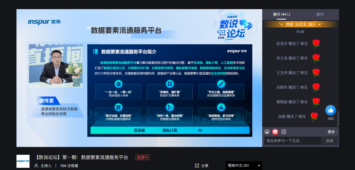The image size is (355, 170).
Task: Click the 104 次观看 view count
Action: [69, 166]
